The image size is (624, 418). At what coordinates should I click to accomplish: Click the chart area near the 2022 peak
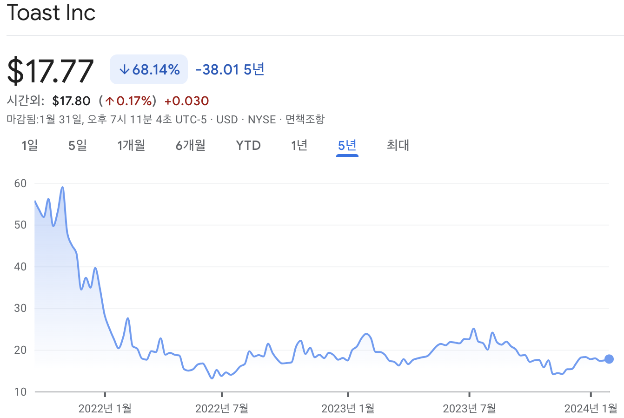(62, 188)
